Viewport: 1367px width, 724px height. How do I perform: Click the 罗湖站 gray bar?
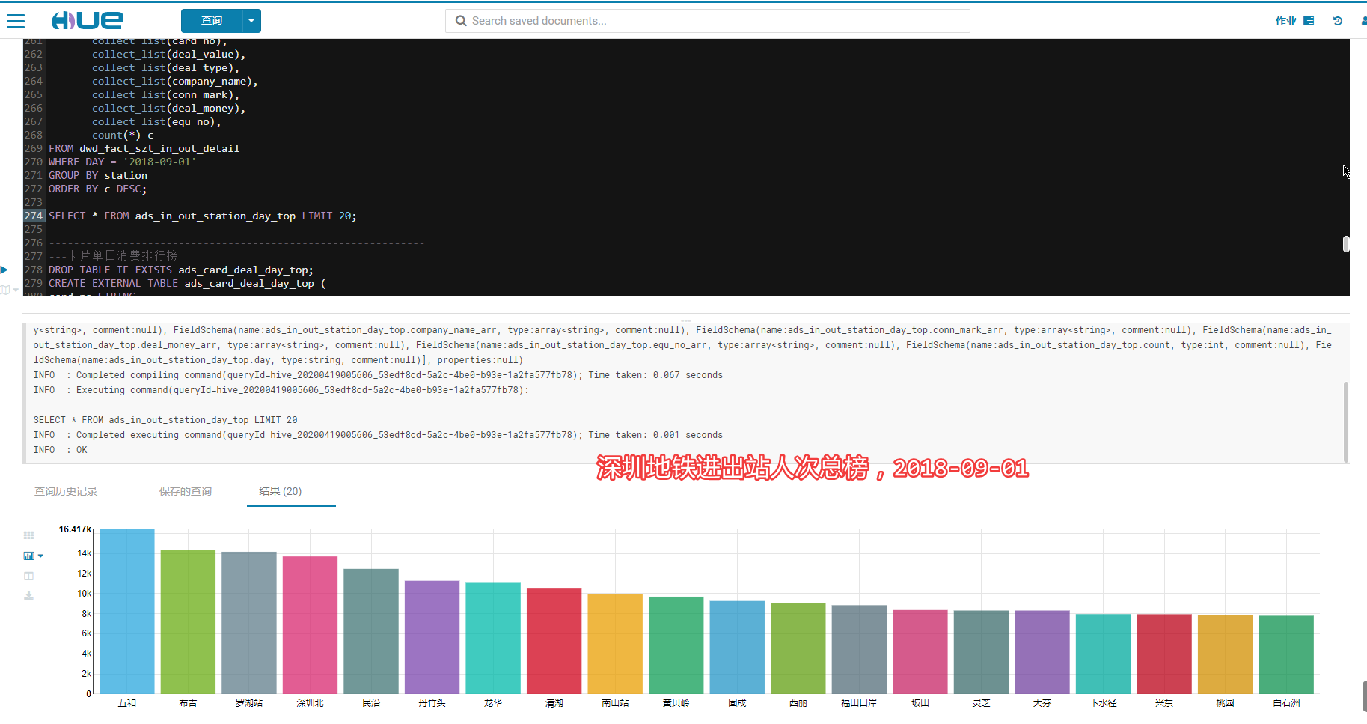tap(249, 623)
